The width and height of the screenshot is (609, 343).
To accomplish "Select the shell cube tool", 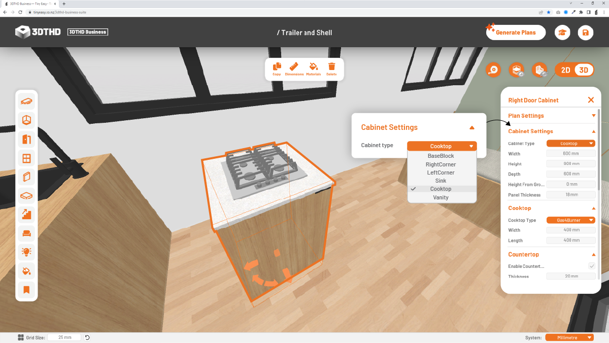I will pyautogui.click(x=26, y=120).
